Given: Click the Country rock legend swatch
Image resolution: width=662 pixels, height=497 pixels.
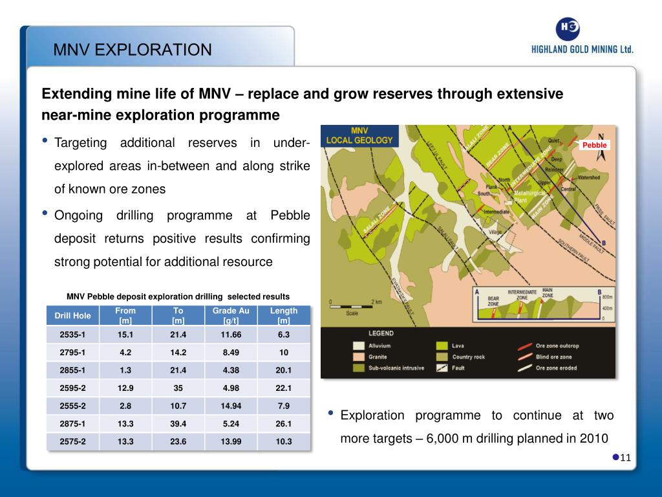Looking at the screenshot, I should click(x=442, y=357).
